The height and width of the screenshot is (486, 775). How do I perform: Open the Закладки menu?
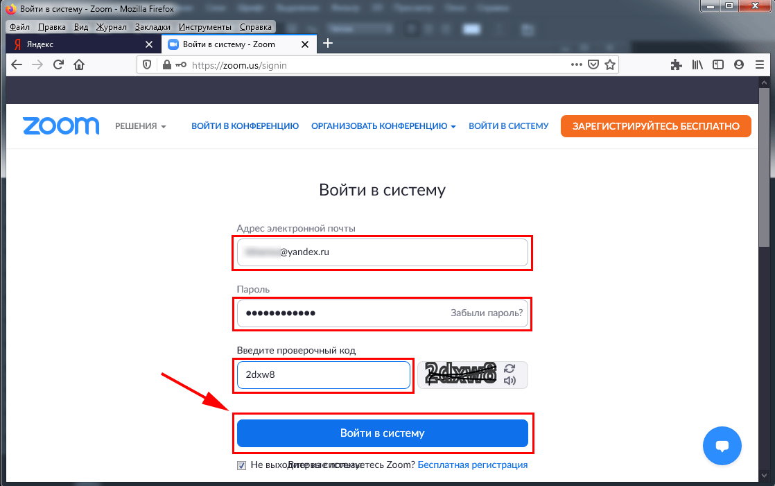tap(153, 27)
